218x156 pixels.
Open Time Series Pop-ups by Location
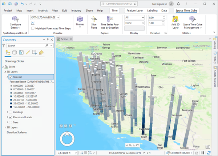click(x=109, y=21)
